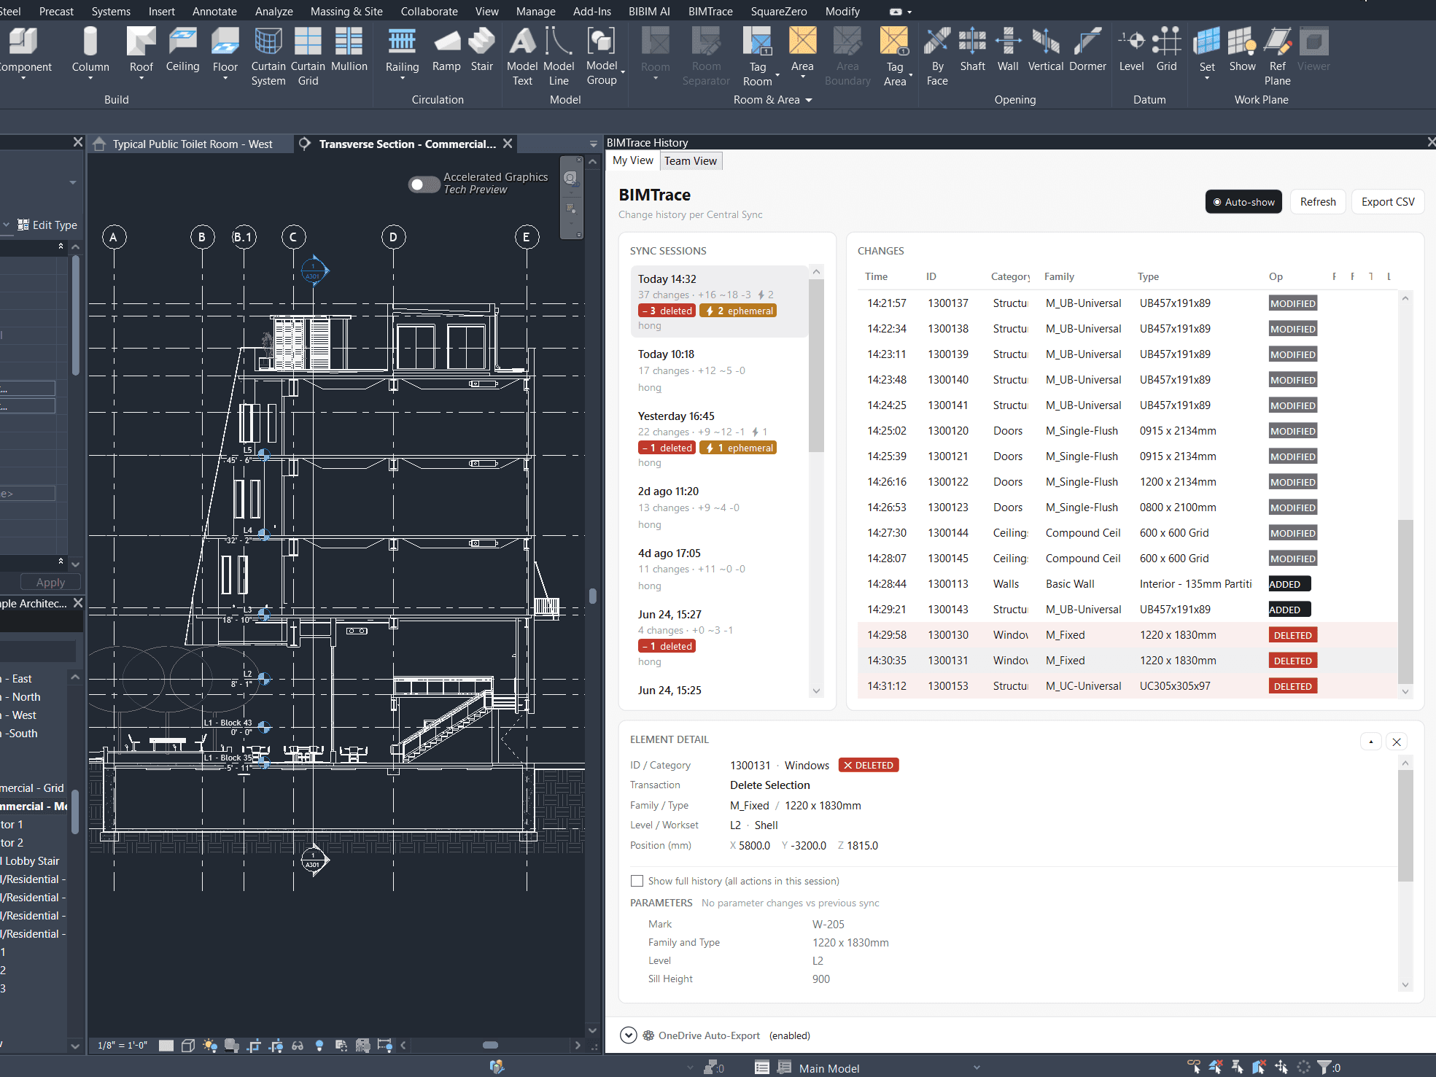
Task: Toggle visual style in view control bar
Action: pos(187,1045)
